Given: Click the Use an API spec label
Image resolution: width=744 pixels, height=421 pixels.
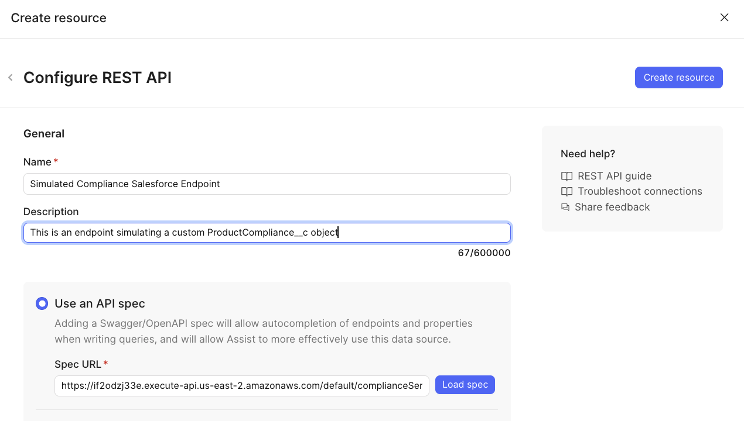Looking at the screenshot, I should pyautogui.click(x=100, y=303).
